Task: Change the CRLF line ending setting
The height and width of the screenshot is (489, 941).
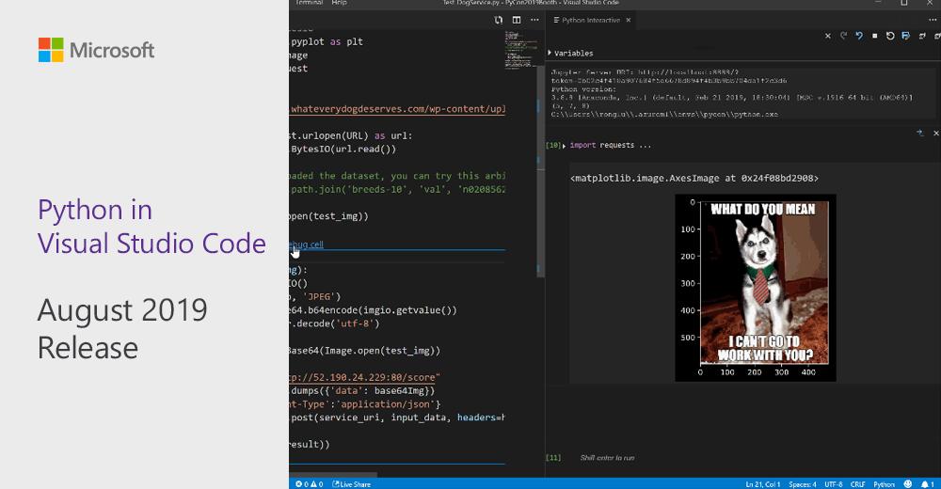Action: (857, 483)
